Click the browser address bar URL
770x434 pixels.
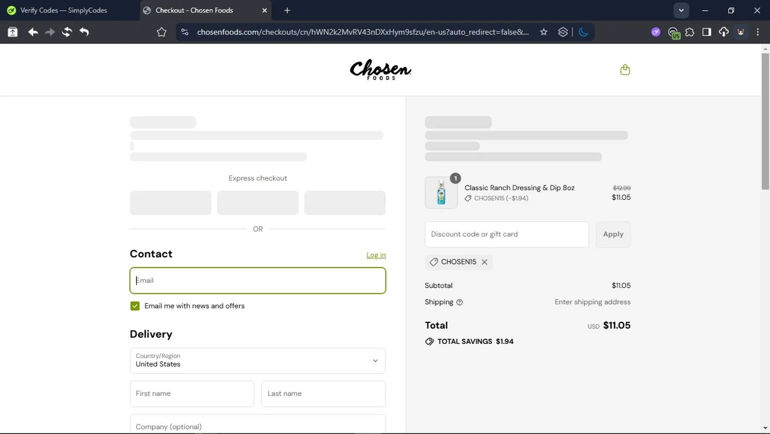363,32
